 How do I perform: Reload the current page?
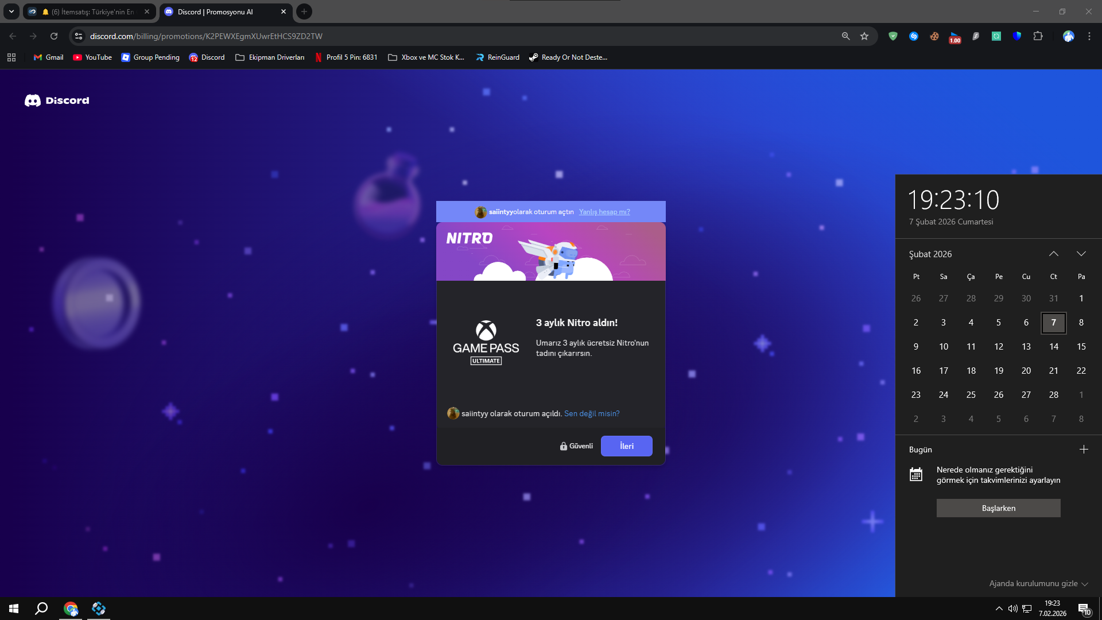pyautogui.click(x=54, y=36)
